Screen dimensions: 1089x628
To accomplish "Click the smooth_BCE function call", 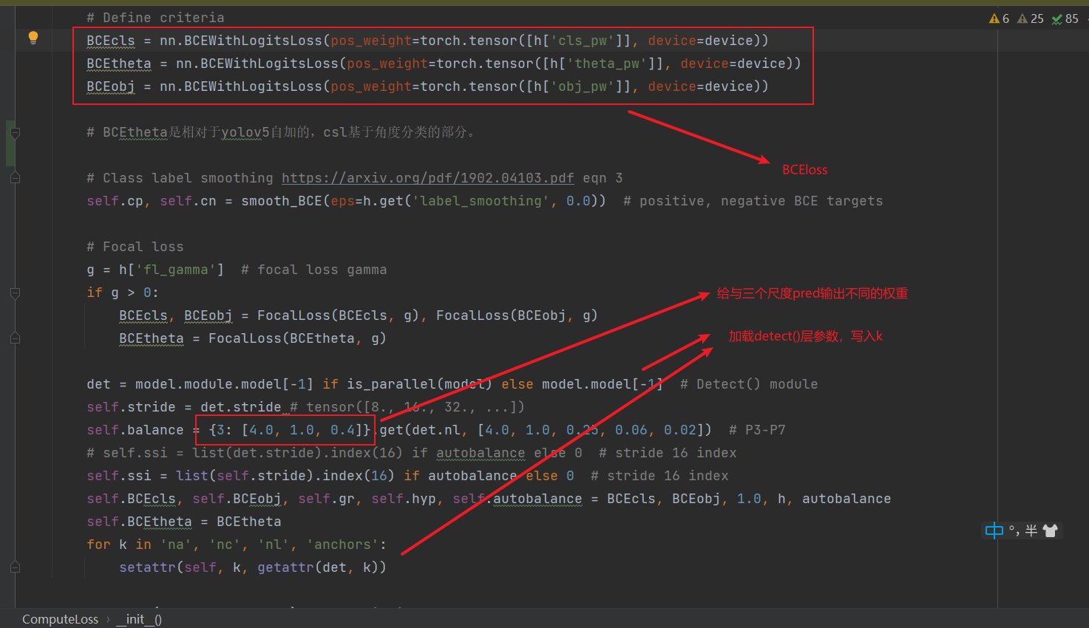I will 282,201.
